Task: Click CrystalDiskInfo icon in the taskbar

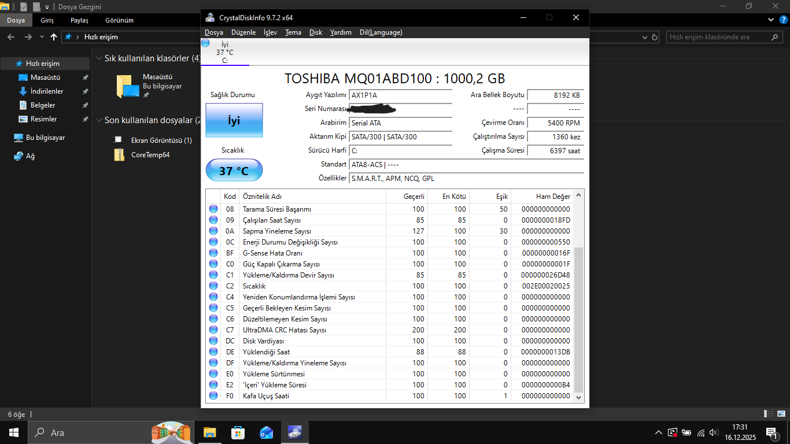Action: [x=294, y=432]
